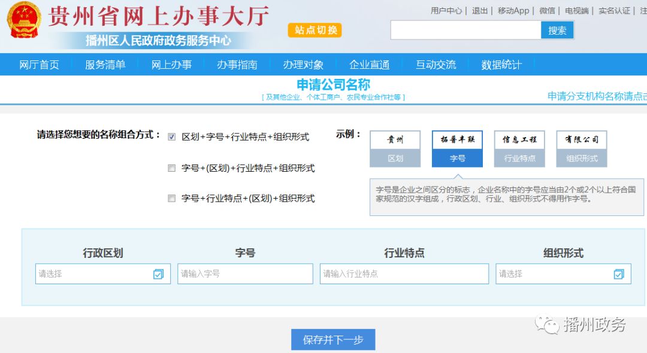Image resolution: width=647 pixels, height=353 pixels.
Task: Select the 字号 example tile
Action: pyautogui.click(x=457, y=148)
